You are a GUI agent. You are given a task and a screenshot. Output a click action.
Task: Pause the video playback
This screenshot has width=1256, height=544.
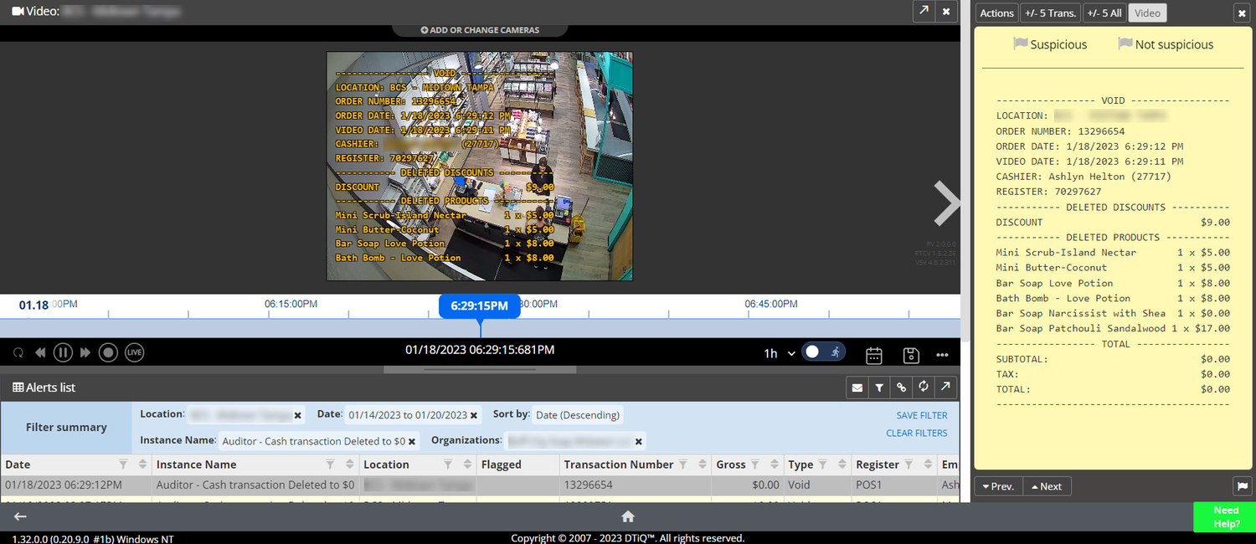coord(63,352)
